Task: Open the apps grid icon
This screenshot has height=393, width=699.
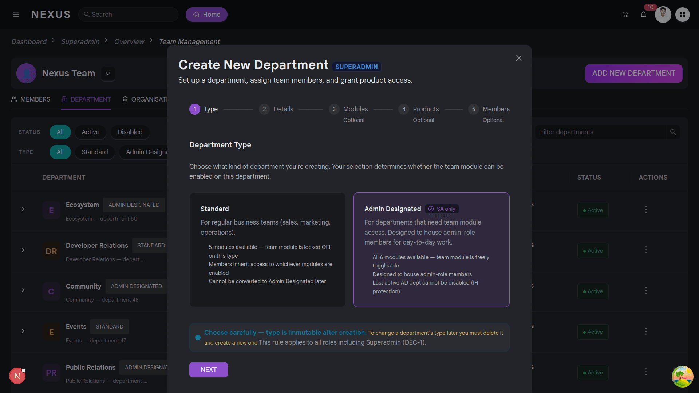Action: click(682, 15)
